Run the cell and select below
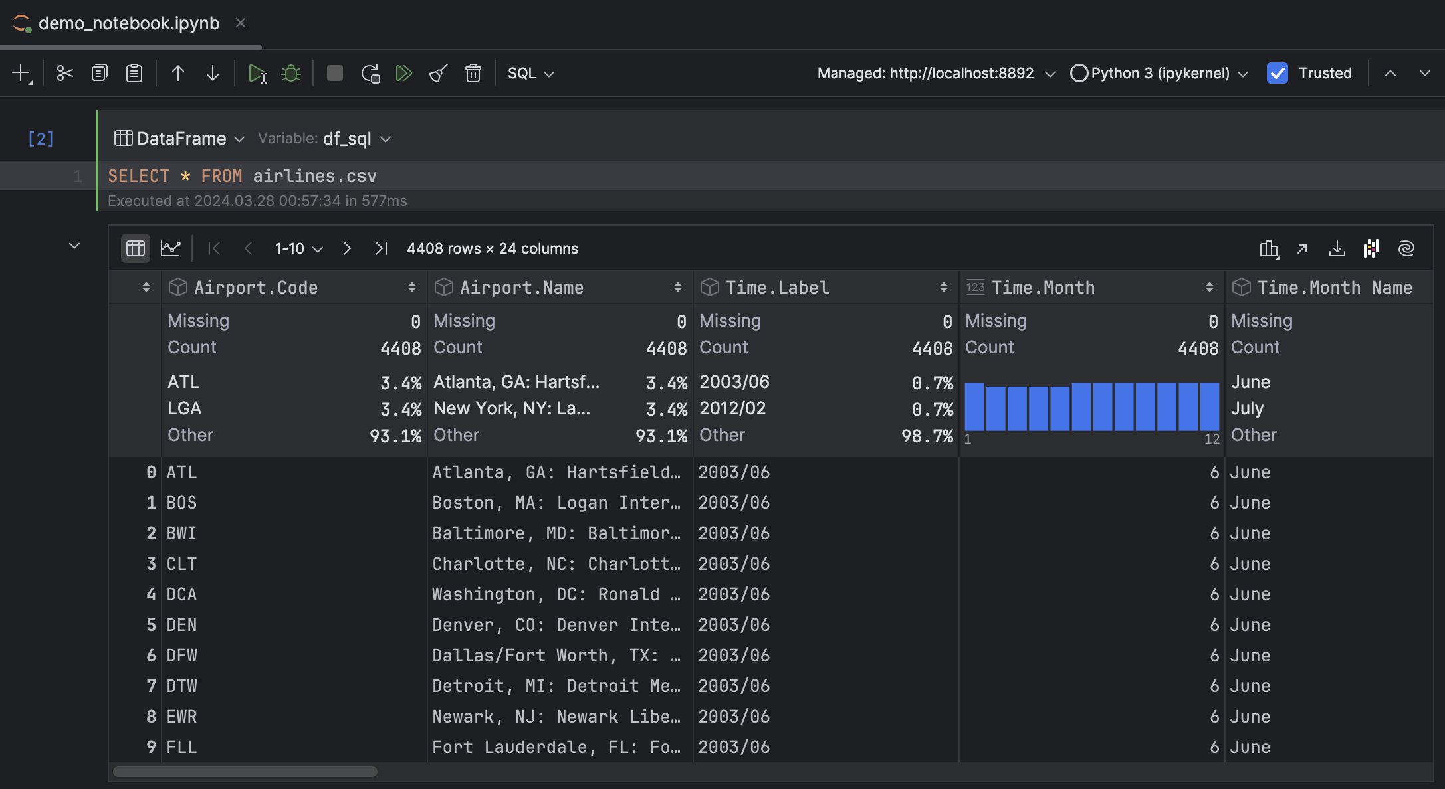Image resolution: width=1445 pixels, height=789 pixels. tap(258, 73)
